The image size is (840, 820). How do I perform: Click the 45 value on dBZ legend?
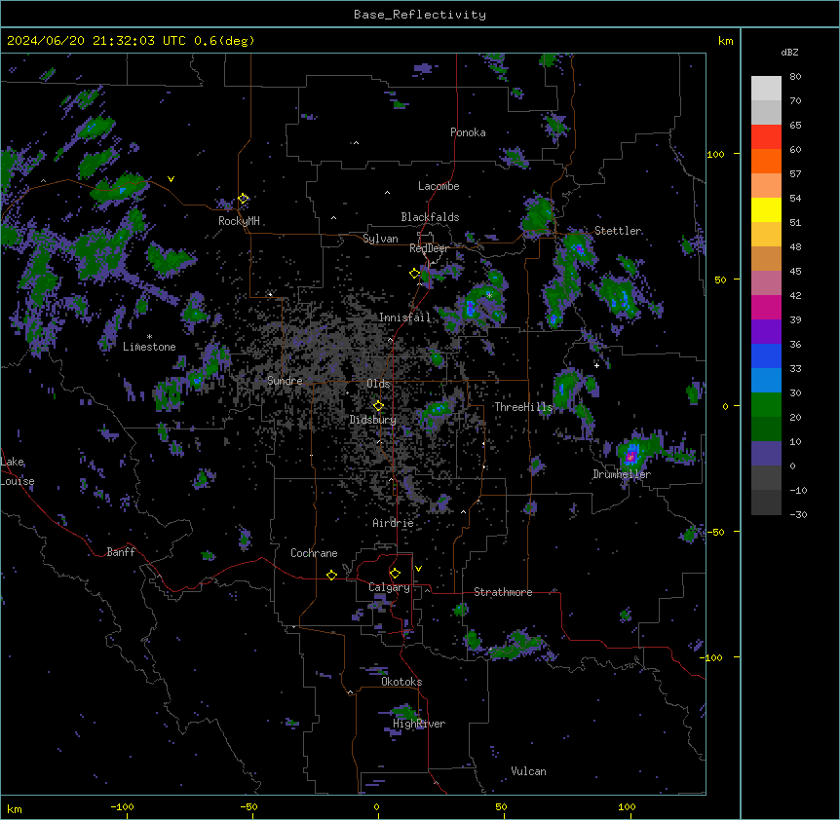795,272
